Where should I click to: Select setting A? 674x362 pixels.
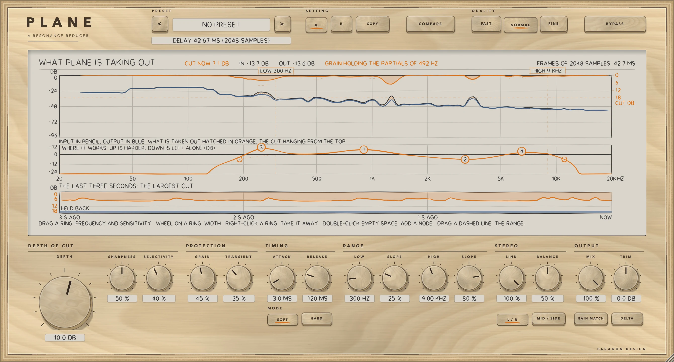pos(316,25)
